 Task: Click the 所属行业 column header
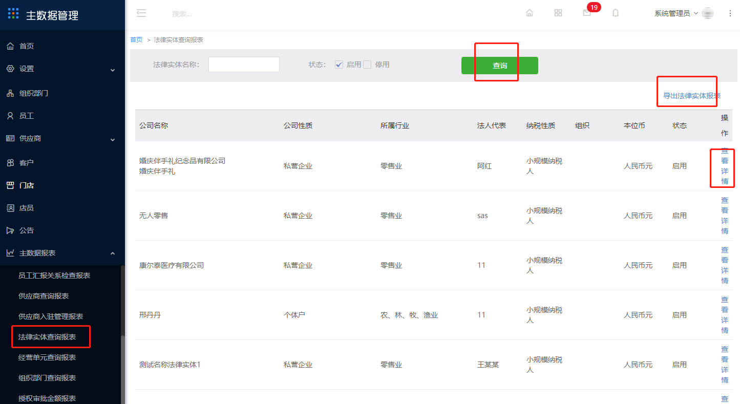coord(395,125)
